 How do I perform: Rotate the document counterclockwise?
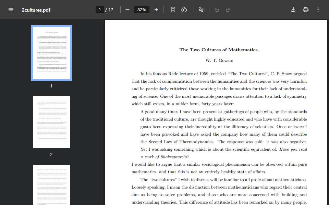(x=184, y=10)
